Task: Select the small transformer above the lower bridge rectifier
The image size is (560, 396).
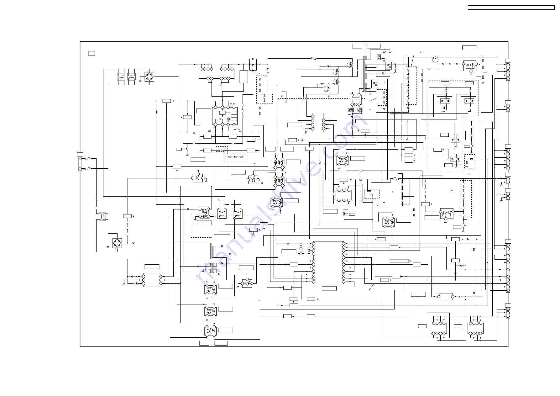Action: 102,217
